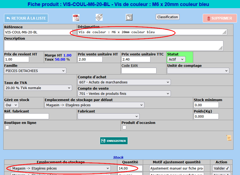The width and height of the screenshot is (240, 175).
Task: Click the Emplacement de stockage column header
Action: (x=61, y=162)
